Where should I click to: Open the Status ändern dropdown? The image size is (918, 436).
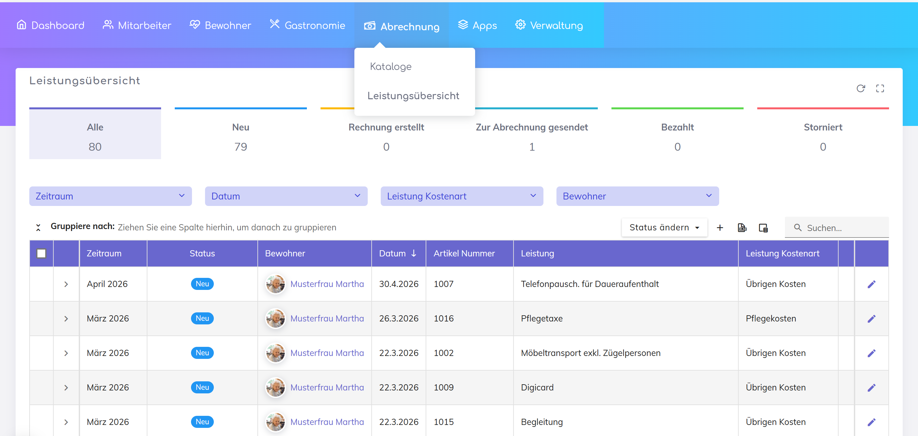(x=664, y=227)
